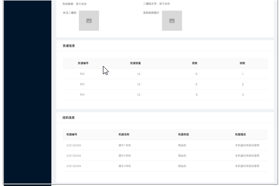
Task: Select machine name 犀牛2号机
Action: (x=125, y=155)
